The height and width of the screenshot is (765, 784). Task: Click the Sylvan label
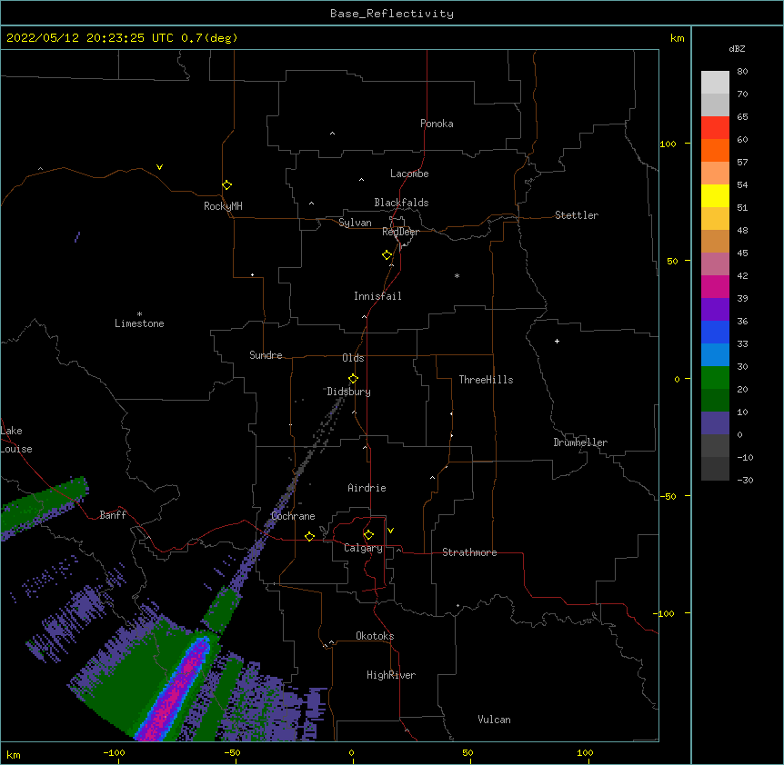355,223
